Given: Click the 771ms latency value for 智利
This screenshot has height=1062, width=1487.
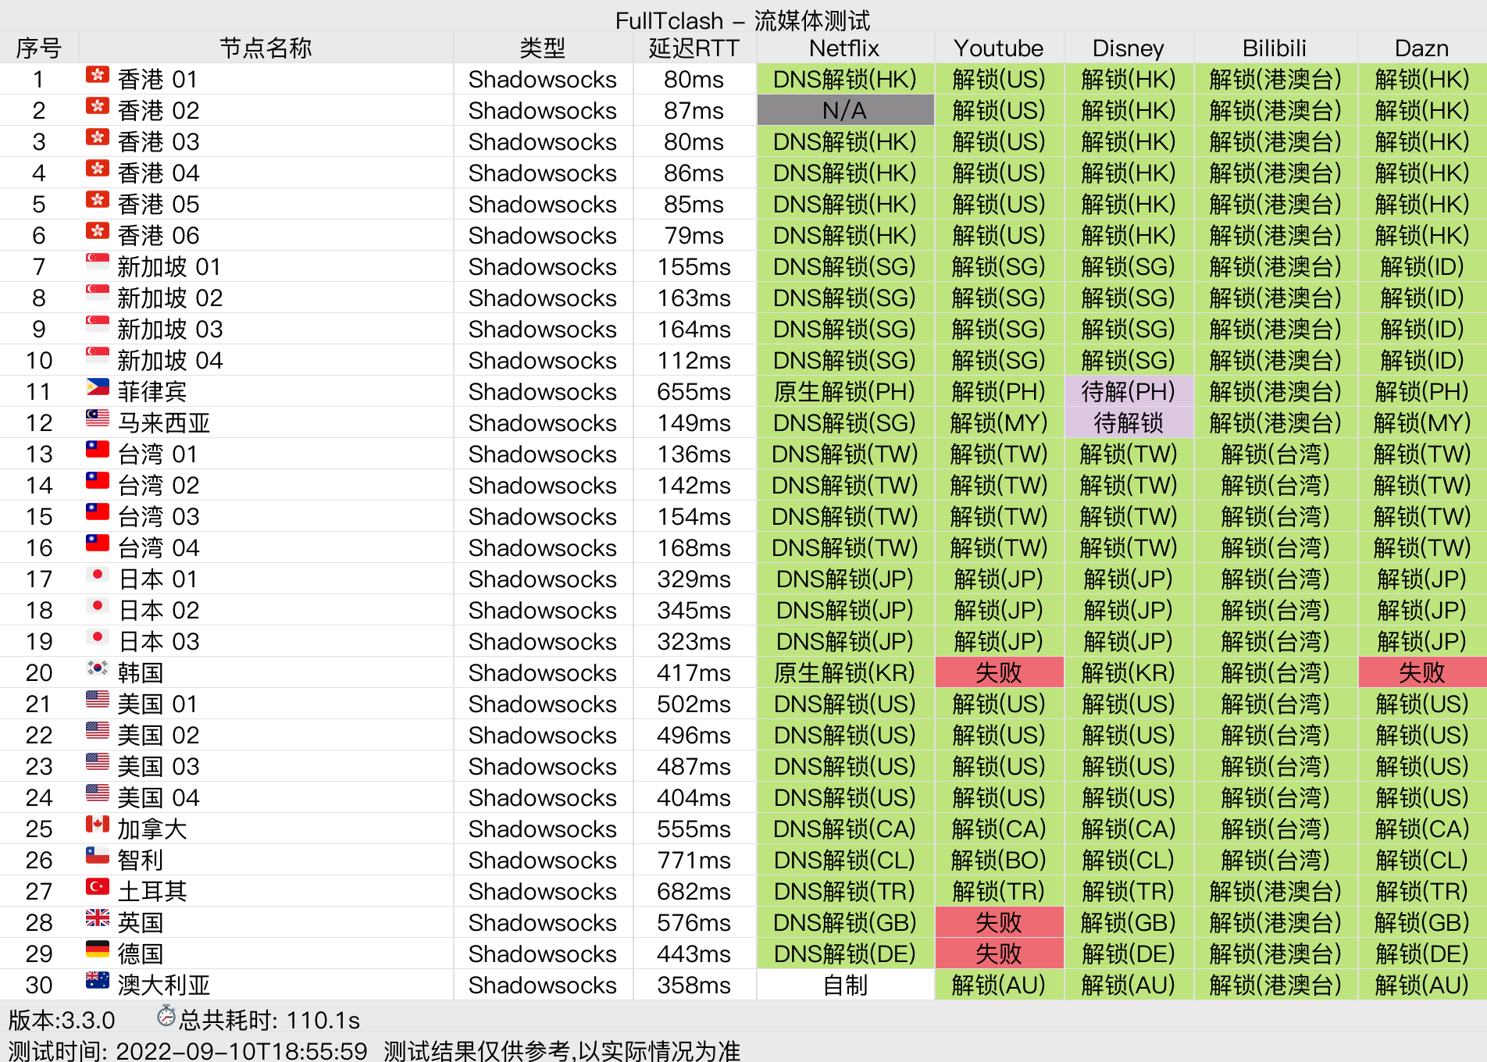Looking at the screenshot, I should [x=694, y=860].
